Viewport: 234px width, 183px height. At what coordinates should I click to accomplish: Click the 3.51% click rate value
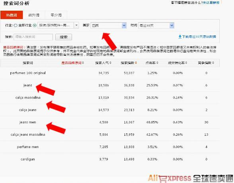(152, 147)
